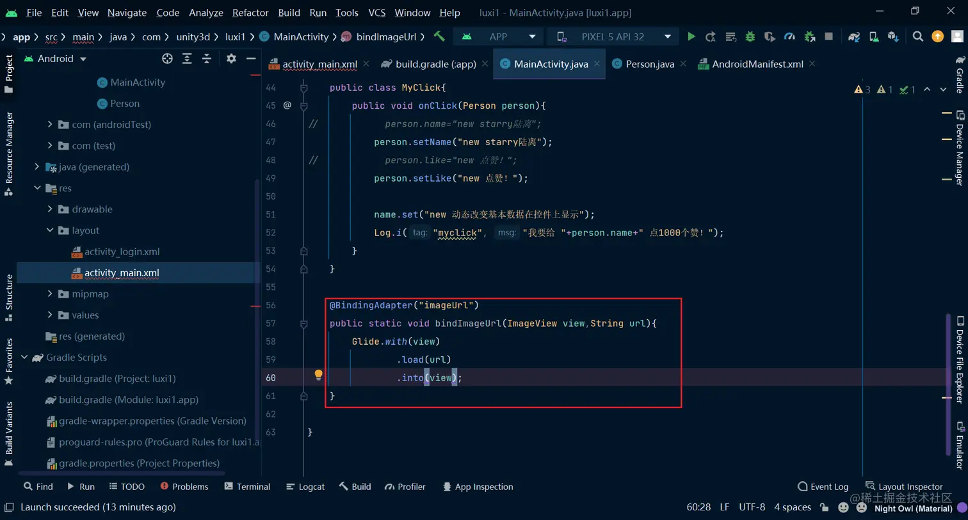Click the override gutter icon on line 45
Screen dimensions: 968x520
pyautogui.click(x=287, y=106)
